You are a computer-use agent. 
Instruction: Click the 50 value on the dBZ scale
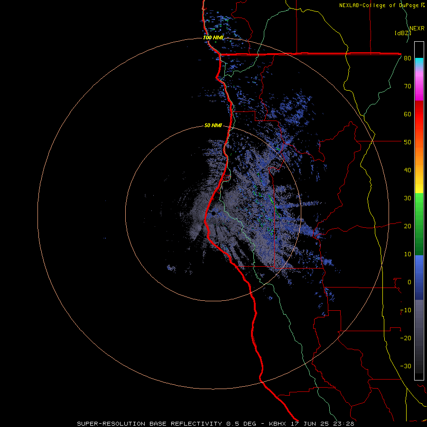tap(408, 142)
